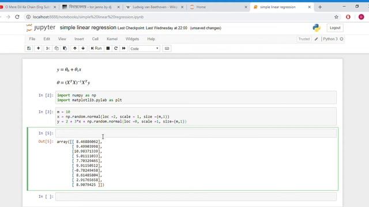Click the y = θ0 + θ1x formula
Image resolution: width=369 pixels, height=207 pixels.
[69, 70]
